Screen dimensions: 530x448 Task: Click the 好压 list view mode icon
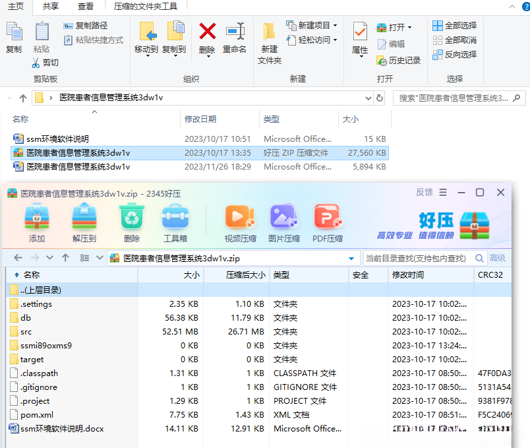[84, 258]
